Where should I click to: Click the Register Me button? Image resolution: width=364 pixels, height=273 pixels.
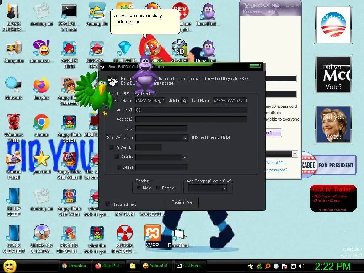182,202
